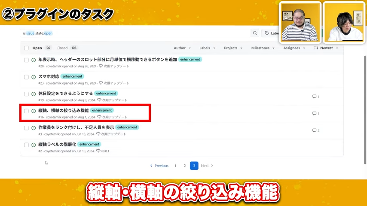
Task: Switch to Closed issues tab
Action: click(67, 48)
